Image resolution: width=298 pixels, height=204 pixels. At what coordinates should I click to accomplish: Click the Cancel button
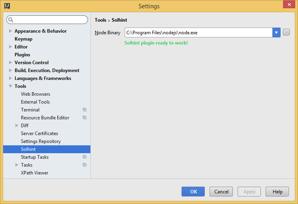coord(221,191)
